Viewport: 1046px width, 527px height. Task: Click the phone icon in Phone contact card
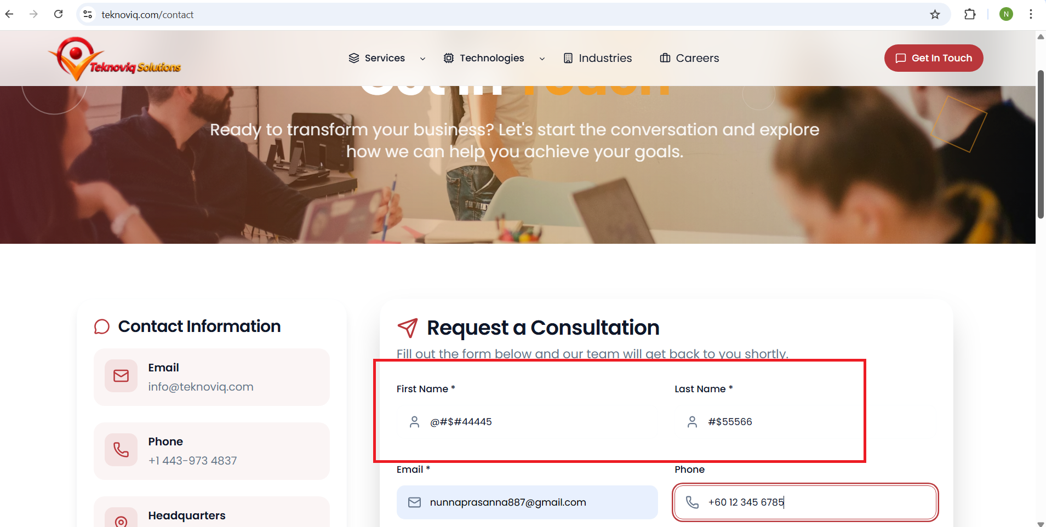(x=121, y=450)
